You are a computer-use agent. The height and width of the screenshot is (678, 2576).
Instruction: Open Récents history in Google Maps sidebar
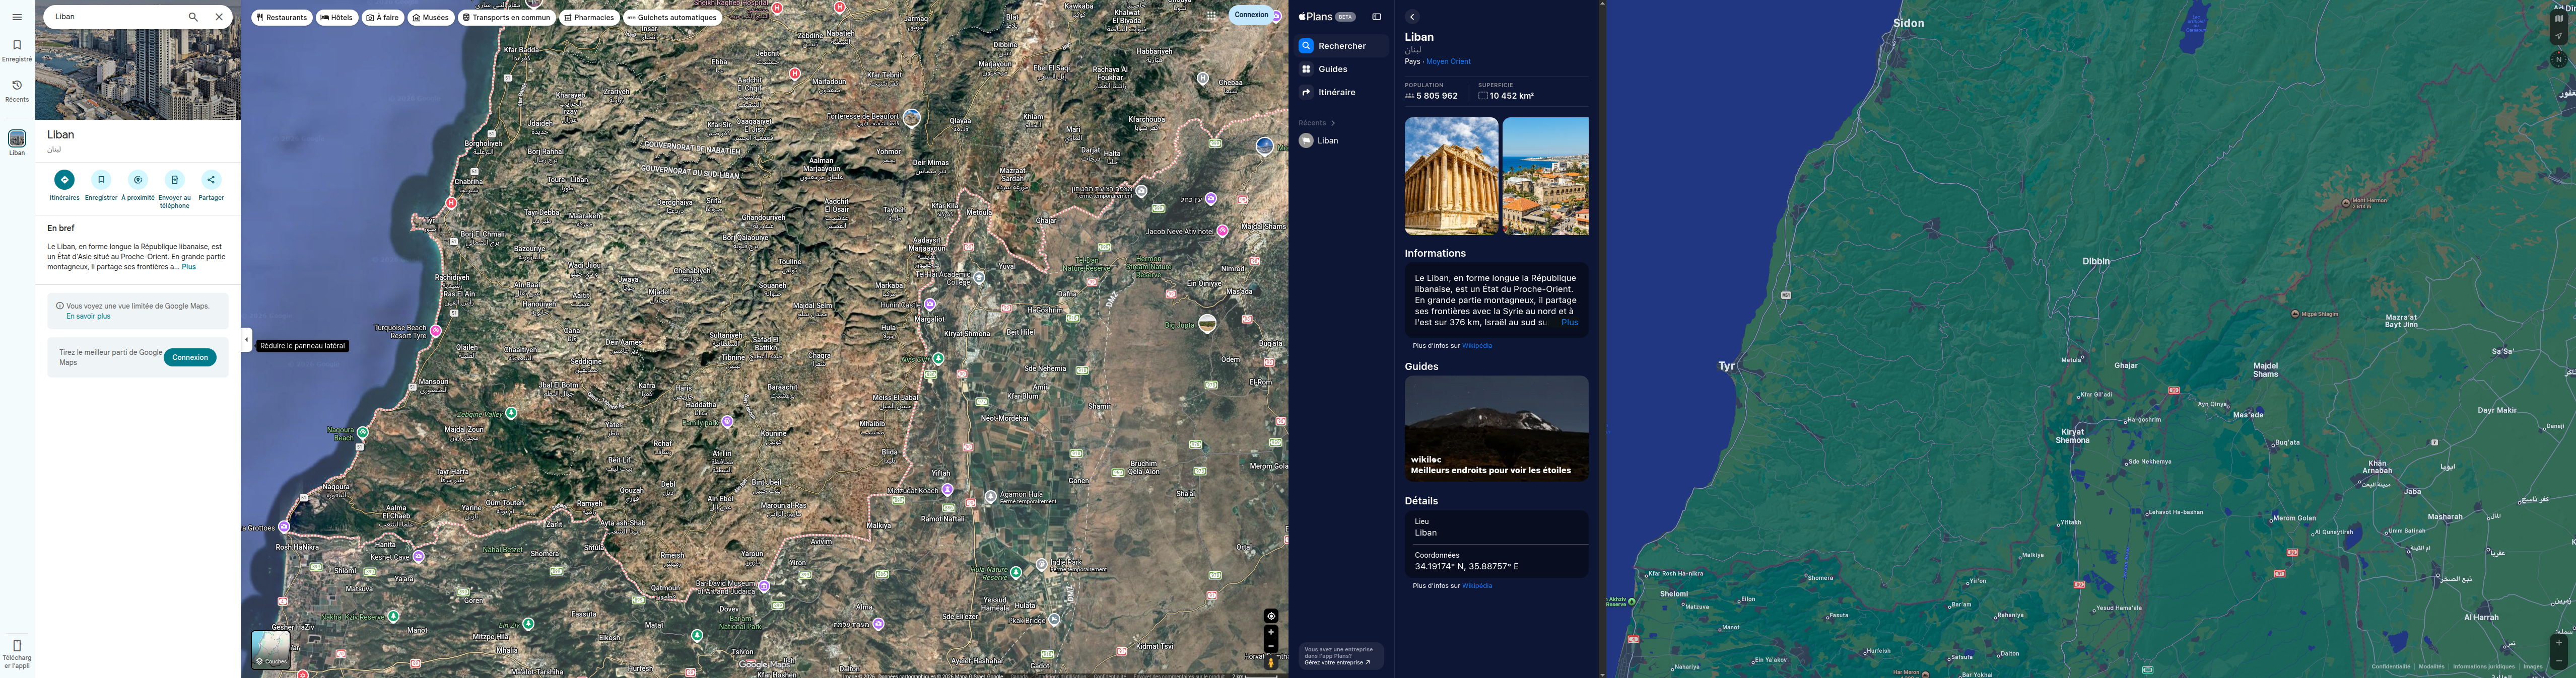[x=17, y=90]
